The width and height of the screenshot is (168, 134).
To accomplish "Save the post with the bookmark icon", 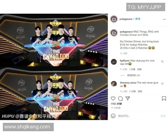I will tap(164, 99).
